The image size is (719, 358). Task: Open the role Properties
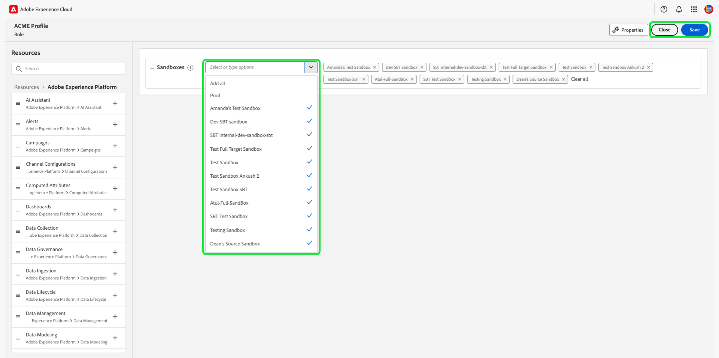tap(628, 30)
